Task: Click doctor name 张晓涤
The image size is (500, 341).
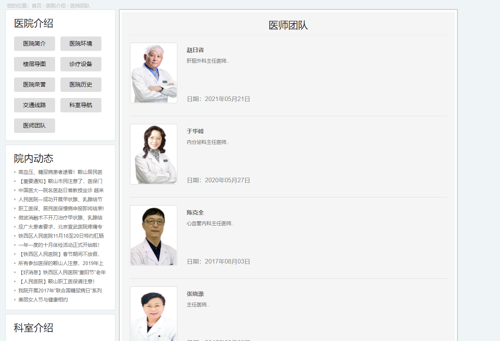Action: click(195, 294)
